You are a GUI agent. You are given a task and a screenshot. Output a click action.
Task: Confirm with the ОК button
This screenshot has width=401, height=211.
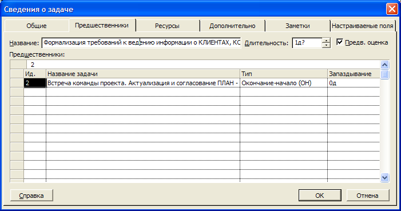click(x=320, y=196)
